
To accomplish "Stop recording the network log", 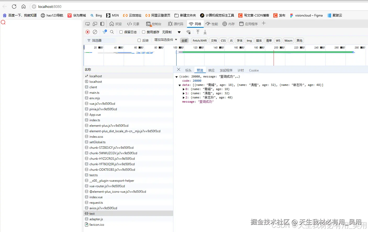I will point(87,32).
